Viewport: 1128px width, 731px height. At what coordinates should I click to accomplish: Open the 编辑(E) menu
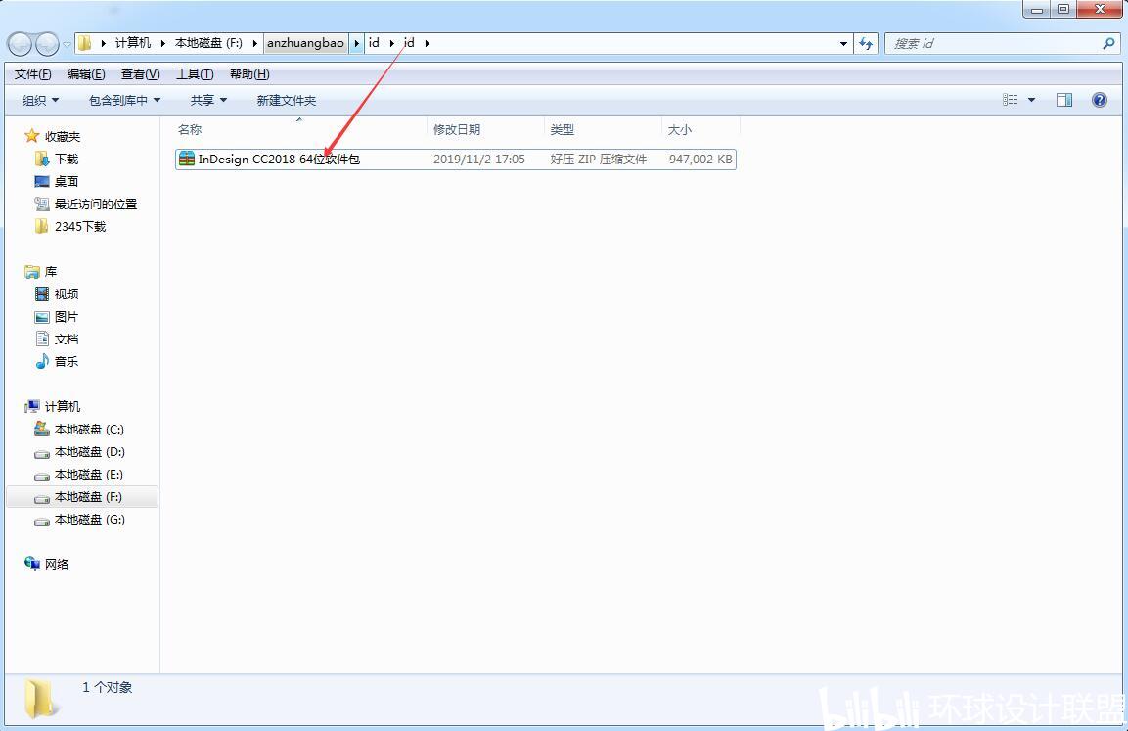tap(86, 74)
